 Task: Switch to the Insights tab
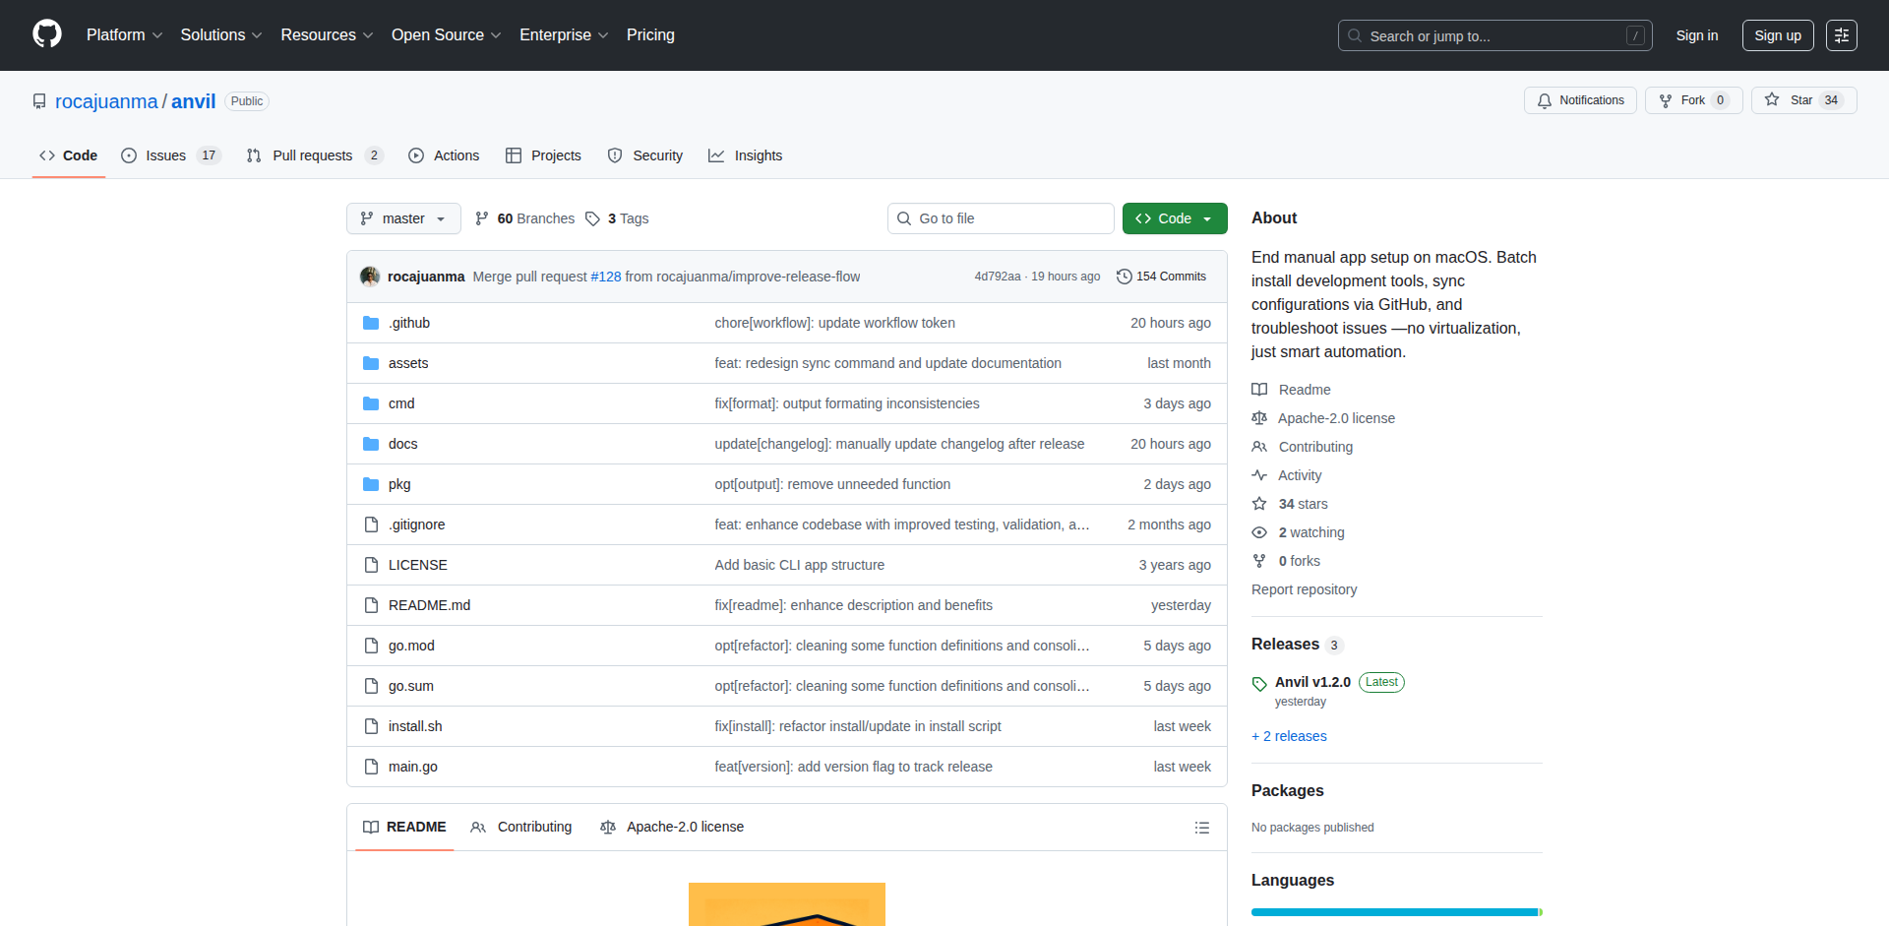point(746,155)
